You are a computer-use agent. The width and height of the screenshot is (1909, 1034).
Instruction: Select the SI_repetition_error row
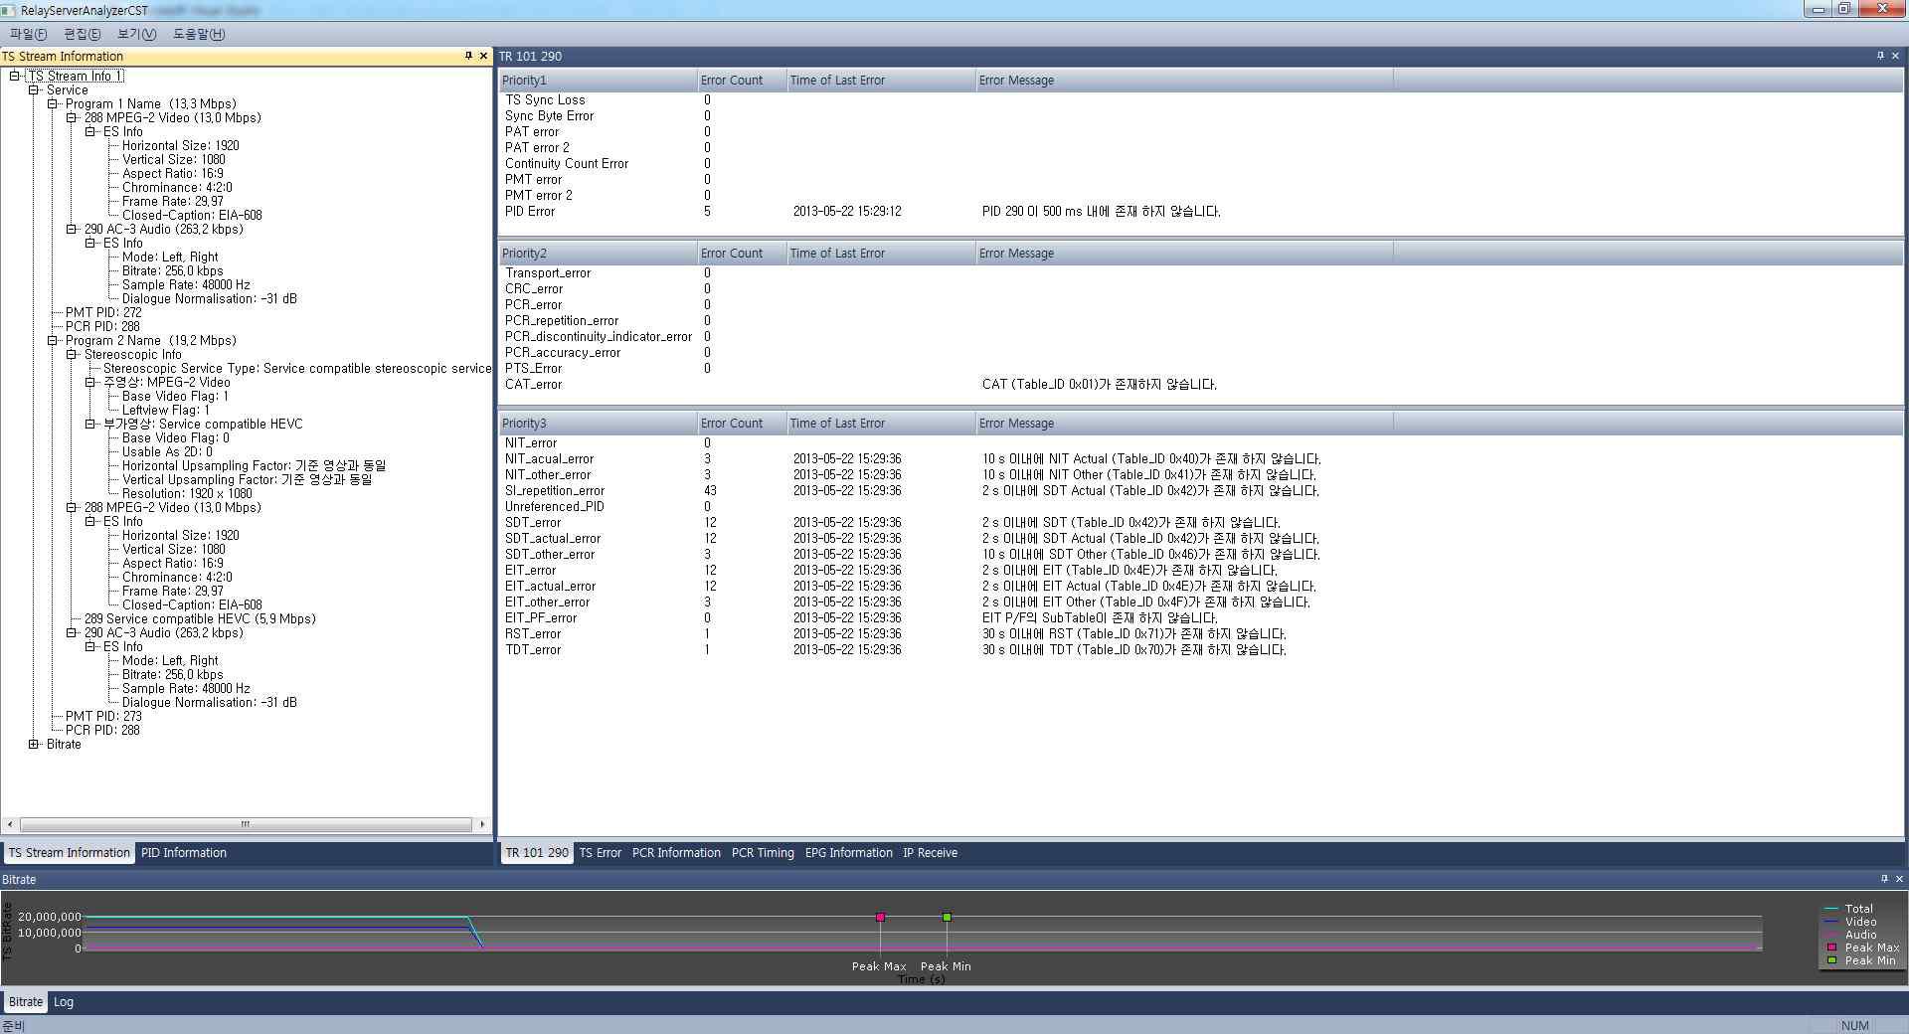1201,491
